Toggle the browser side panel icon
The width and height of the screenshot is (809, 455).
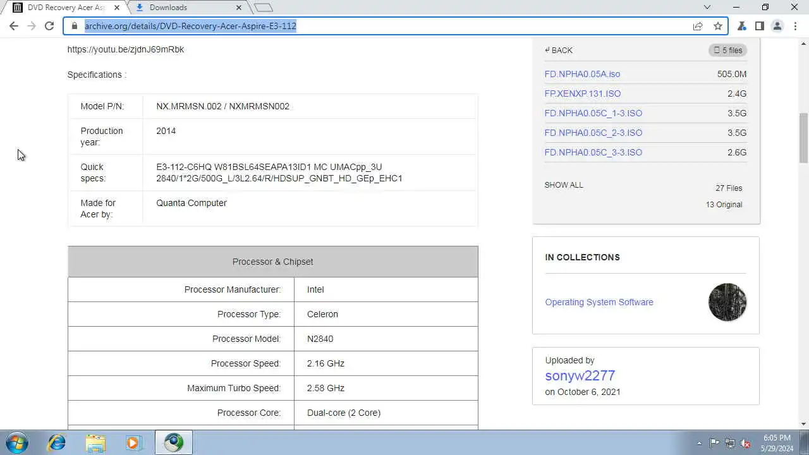click(x=760, y=26)
